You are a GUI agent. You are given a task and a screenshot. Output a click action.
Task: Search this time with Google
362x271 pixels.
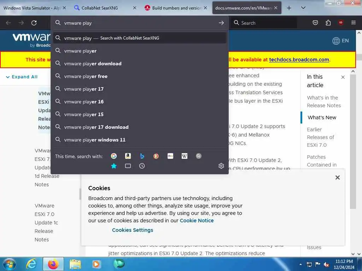(x=113, y=156)
